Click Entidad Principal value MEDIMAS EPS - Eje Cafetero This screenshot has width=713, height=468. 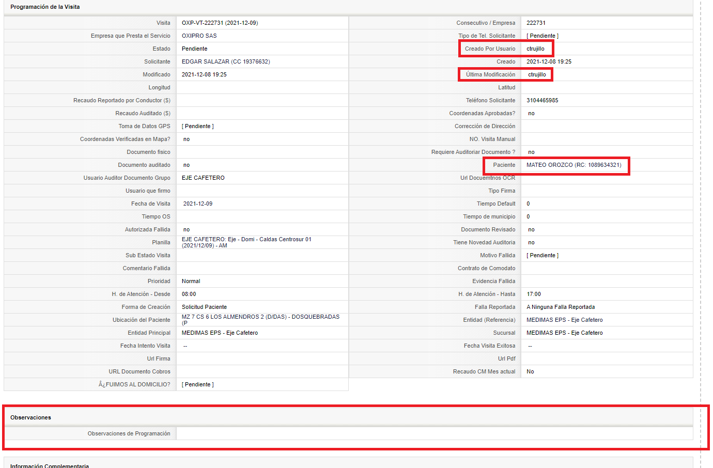click(x=220, y=333)
